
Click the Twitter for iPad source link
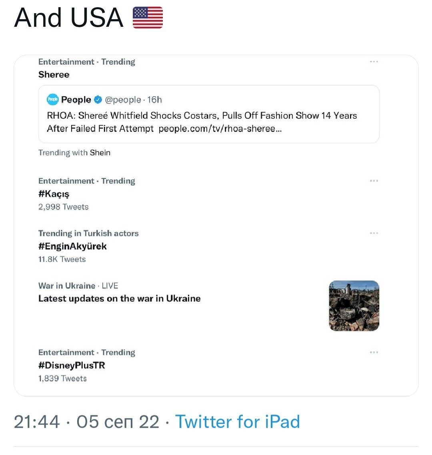click(x=238, y=422)
